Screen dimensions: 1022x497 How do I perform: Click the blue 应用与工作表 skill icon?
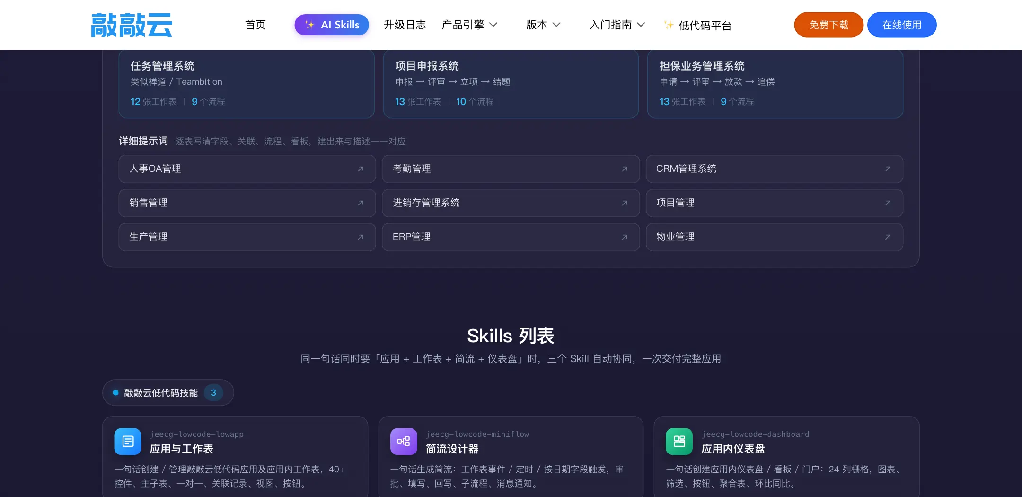tap(128, 442)
